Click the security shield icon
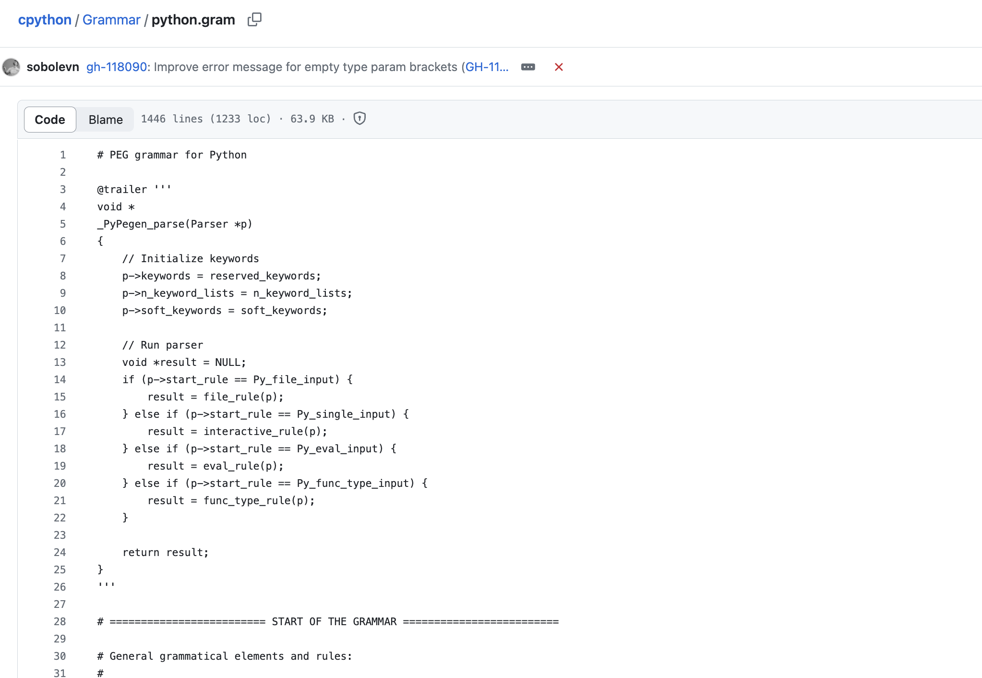The width and height of the screenshot is (982, 678). pos(359,119)
